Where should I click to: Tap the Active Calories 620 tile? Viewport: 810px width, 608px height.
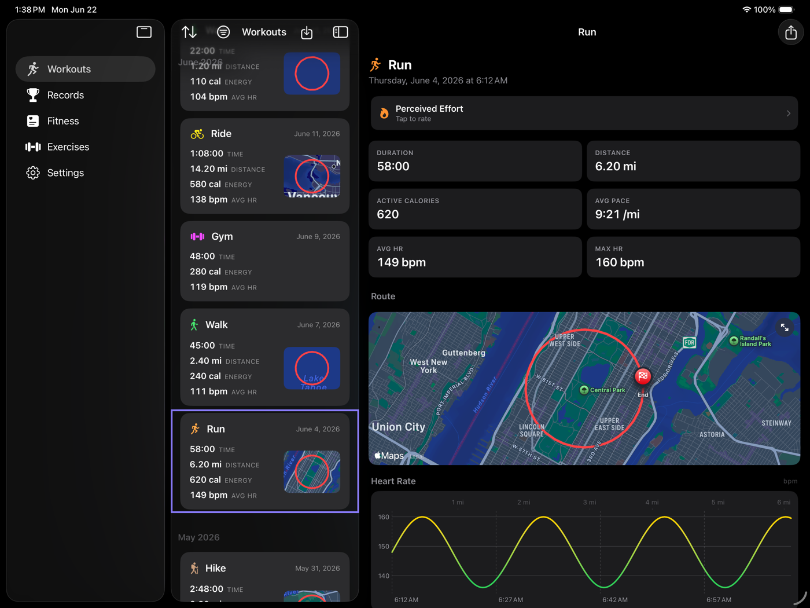coord(475,209)
